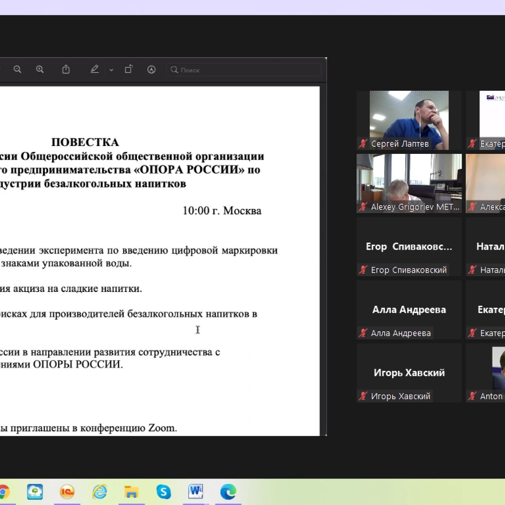Image resolution: width=505 pixels, height=505 pixels.
Task: Click muted mic icon for Anton
Action: (472, 396)
